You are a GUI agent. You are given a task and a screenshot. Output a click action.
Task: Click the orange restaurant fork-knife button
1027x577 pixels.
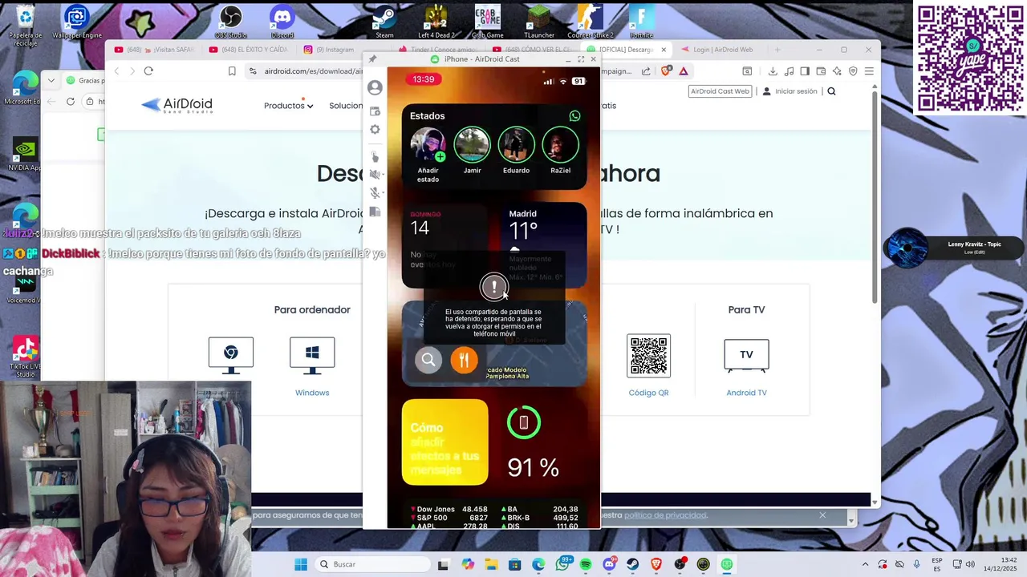[464, 360]
